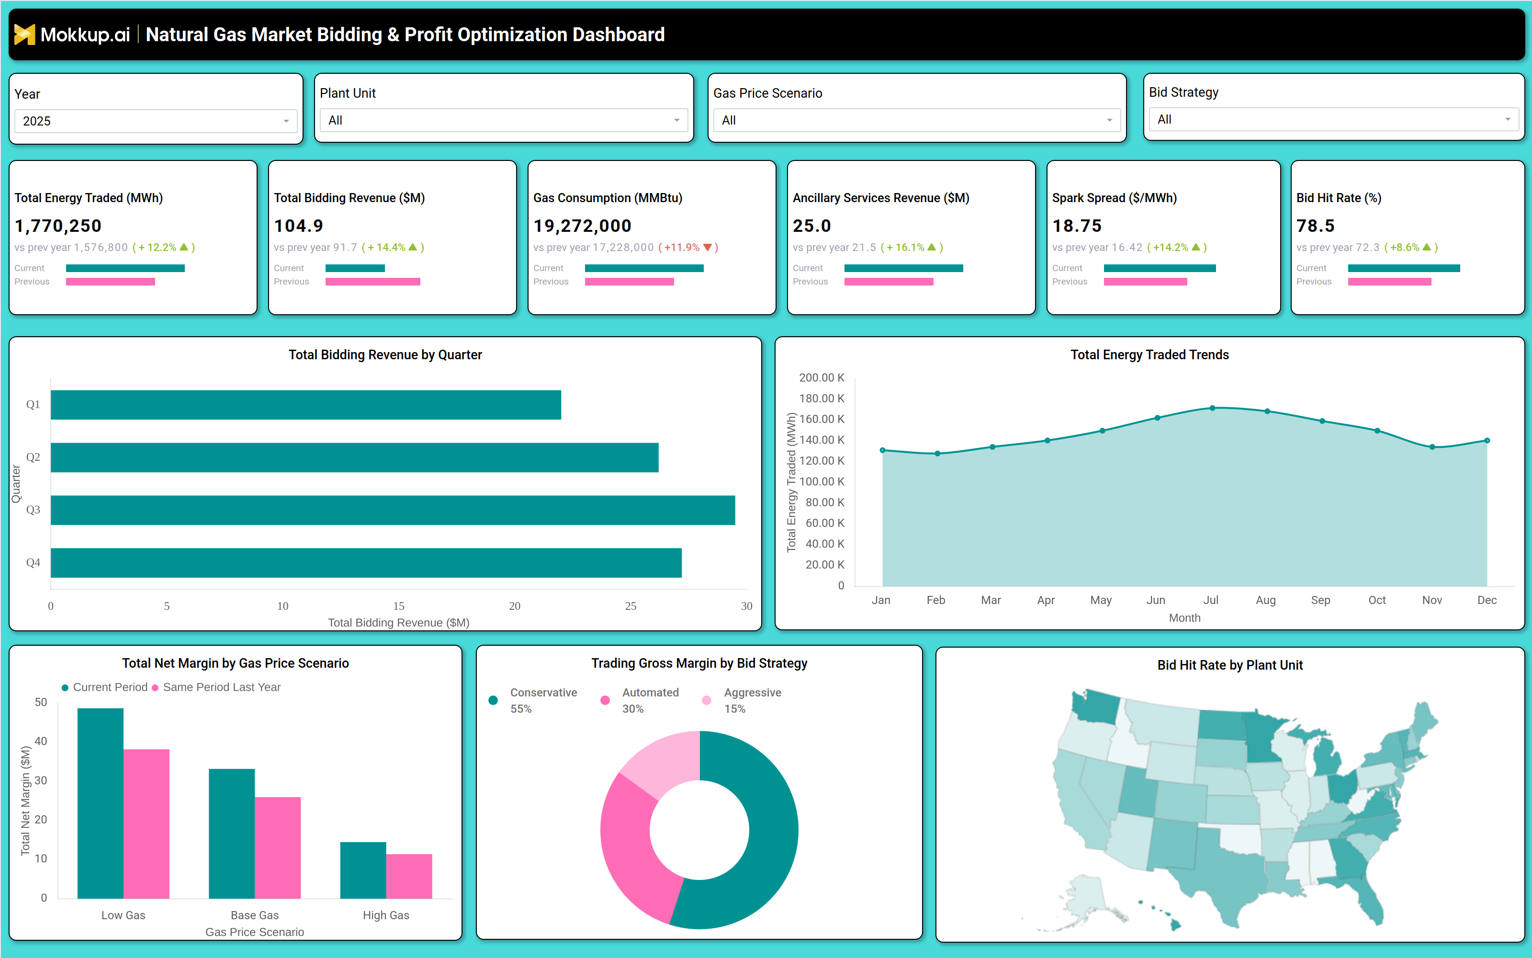Click the up-triangle icon beside +12.2%
This screenshot has height=958, width=1532.
click(x=184, y=247)
